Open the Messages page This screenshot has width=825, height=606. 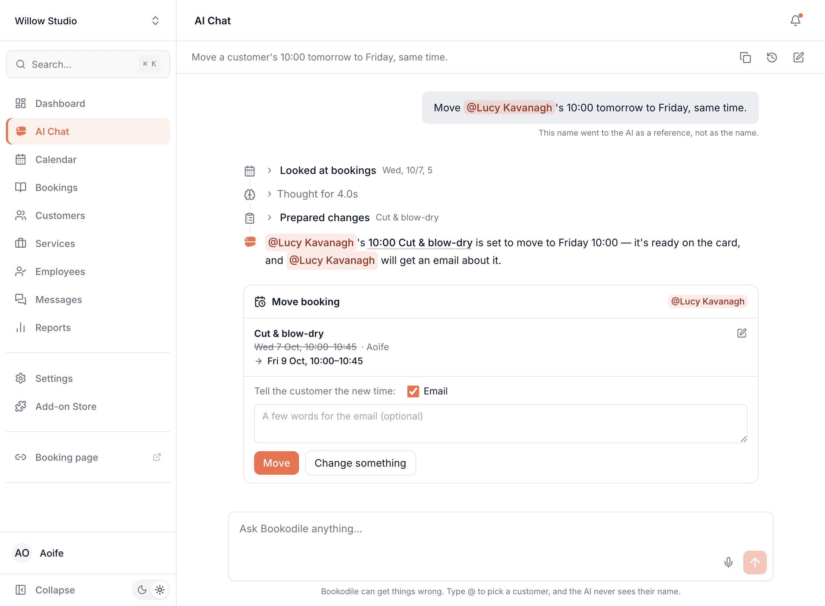point(88,299)
